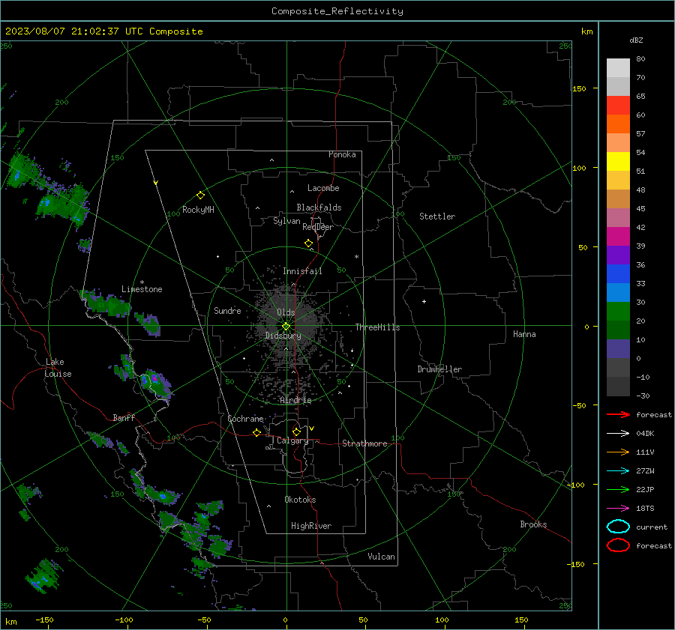This screenshot has width=675, height=630.
Task: Click the radar center diamond at Olds
Action: [286, 327]
